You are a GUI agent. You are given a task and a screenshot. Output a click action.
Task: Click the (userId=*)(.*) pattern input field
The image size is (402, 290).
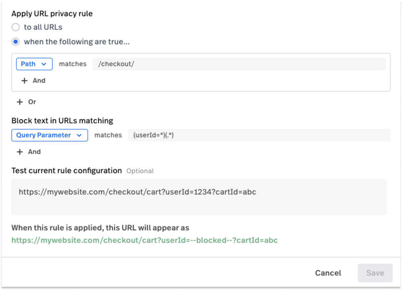pyautogui.click(x=259, y=135)
